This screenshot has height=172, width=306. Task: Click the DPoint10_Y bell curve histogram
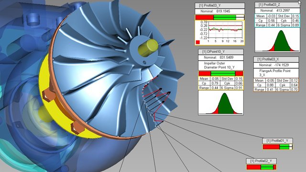coord(221,103)
